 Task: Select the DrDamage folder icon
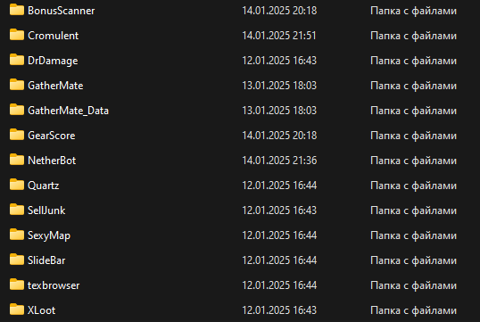(17, 60)
